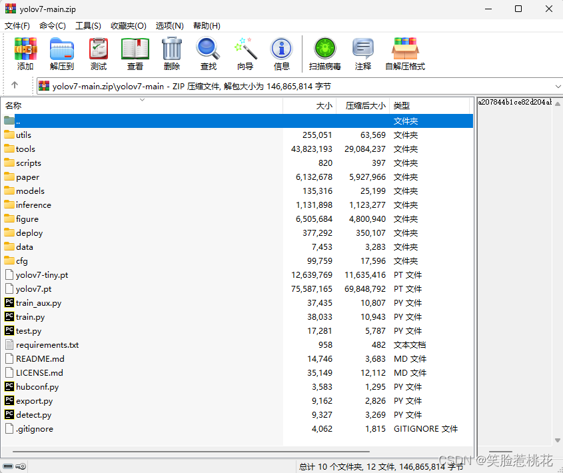Image resolution: width=563 pixels, height=473 pixels.
Task: Select the LICENSE.md file
Action: tap(237, 373)
